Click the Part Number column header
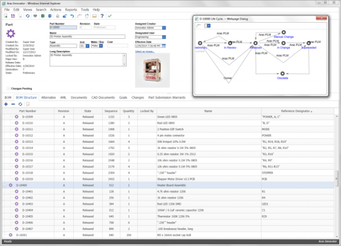The image size is (341, 246). coord(28,111)
